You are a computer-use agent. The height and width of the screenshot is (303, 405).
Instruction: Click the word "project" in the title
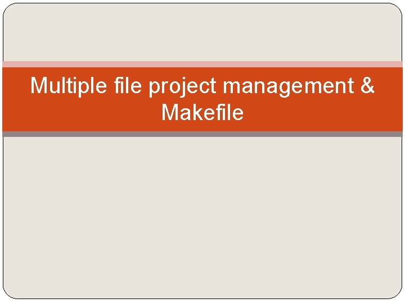coord(182,87)
